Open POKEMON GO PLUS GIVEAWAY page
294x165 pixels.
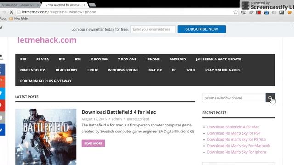coord(46,81)
